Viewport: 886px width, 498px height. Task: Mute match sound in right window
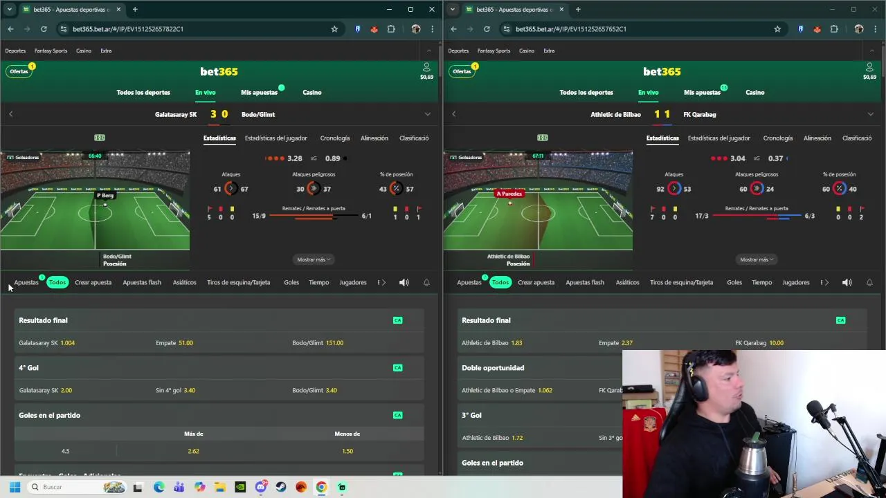click(847, 282)
